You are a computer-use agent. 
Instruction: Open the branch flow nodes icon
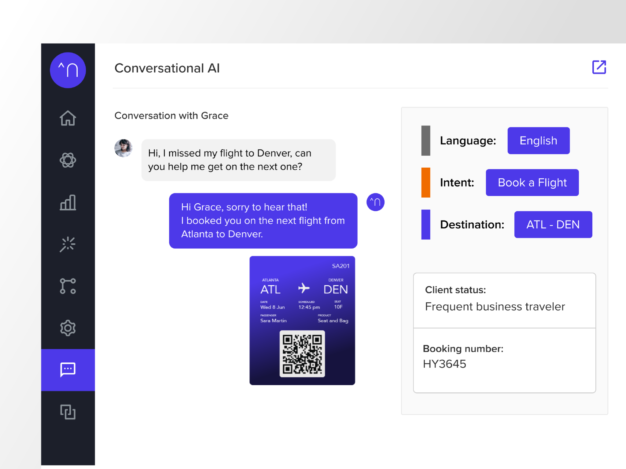pos(68,286)
